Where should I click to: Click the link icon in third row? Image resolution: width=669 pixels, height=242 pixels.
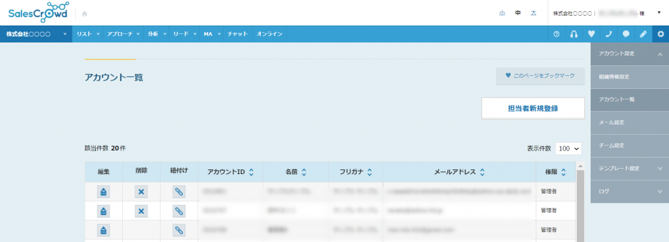[x=179, y=230]
